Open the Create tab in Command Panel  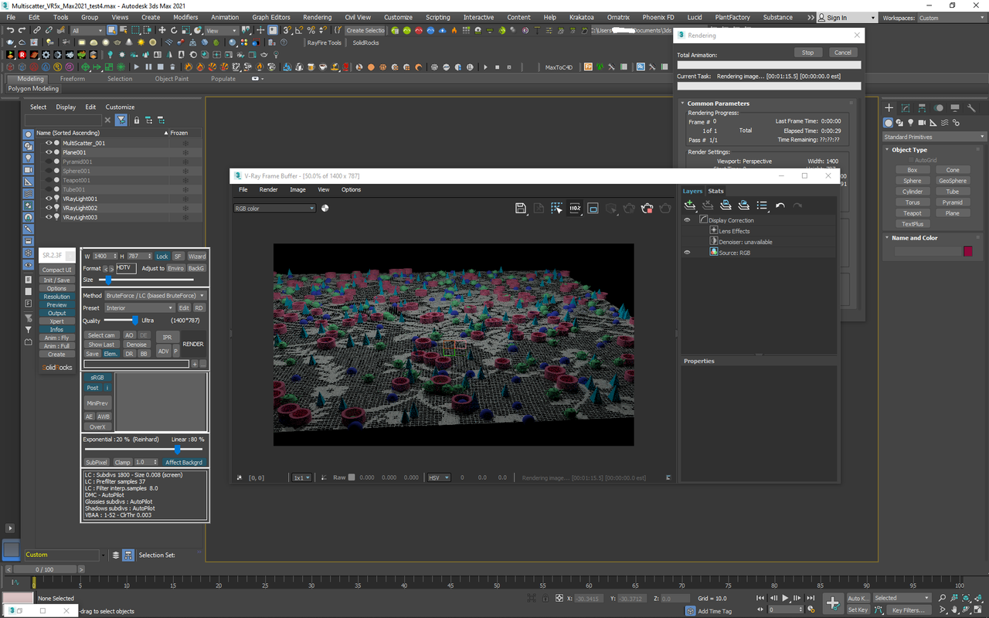click(889, 107)
